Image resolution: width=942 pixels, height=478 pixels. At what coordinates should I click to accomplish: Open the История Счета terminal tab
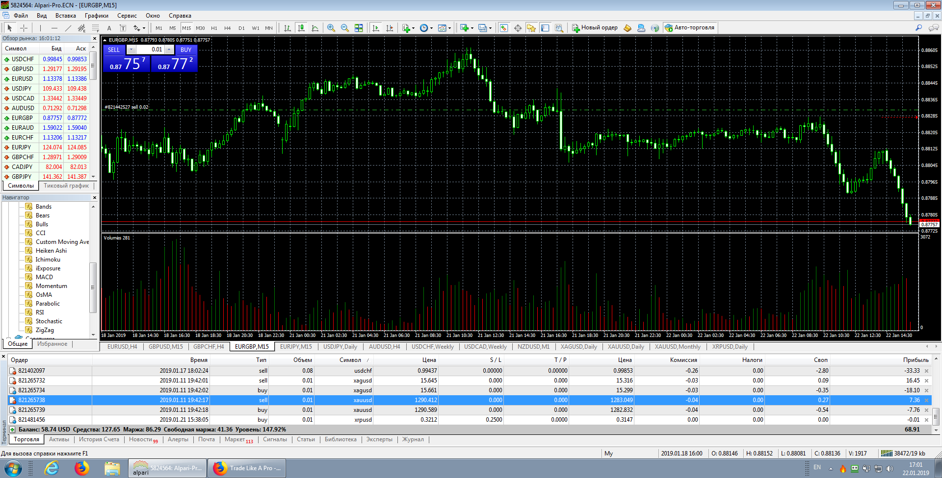pyautogui.click(x=99, y=439)
